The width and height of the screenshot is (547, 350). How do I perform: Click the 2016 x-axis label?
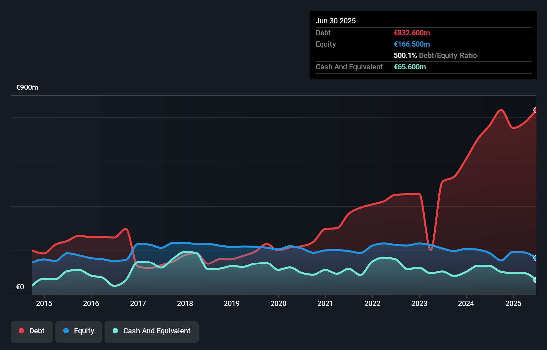point(91,303)
